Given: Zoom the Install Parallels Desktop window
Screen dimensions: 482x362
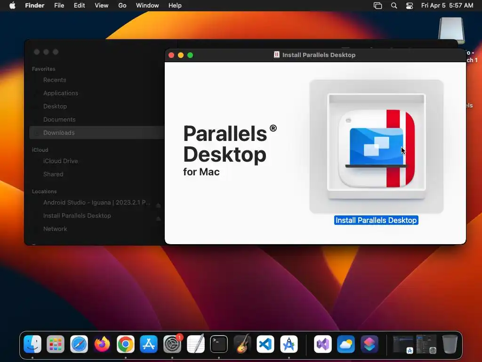Looking at the screenshot, I should coord(190,55).
